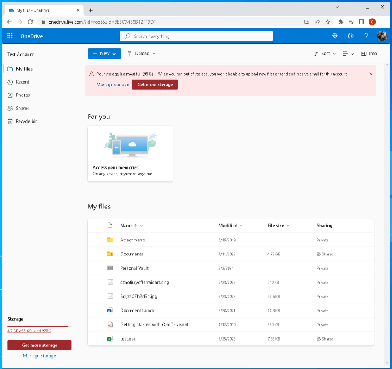Click the install app icon in address bar
Viewport: 392px width, 369px height.
point(307,22)
